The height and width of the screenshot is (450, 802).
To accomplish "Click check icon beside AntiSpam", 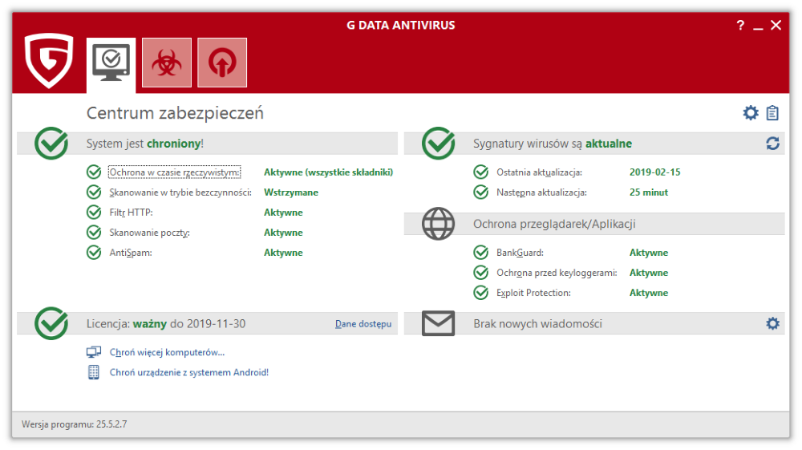I will click(94, 252).
